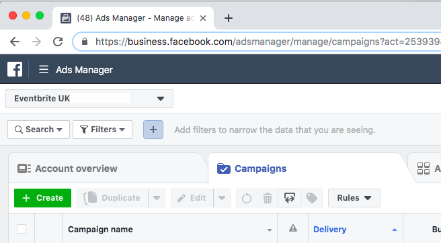441x243 pixels.
Task: Click the browser address bar URL
Action: 268,42
